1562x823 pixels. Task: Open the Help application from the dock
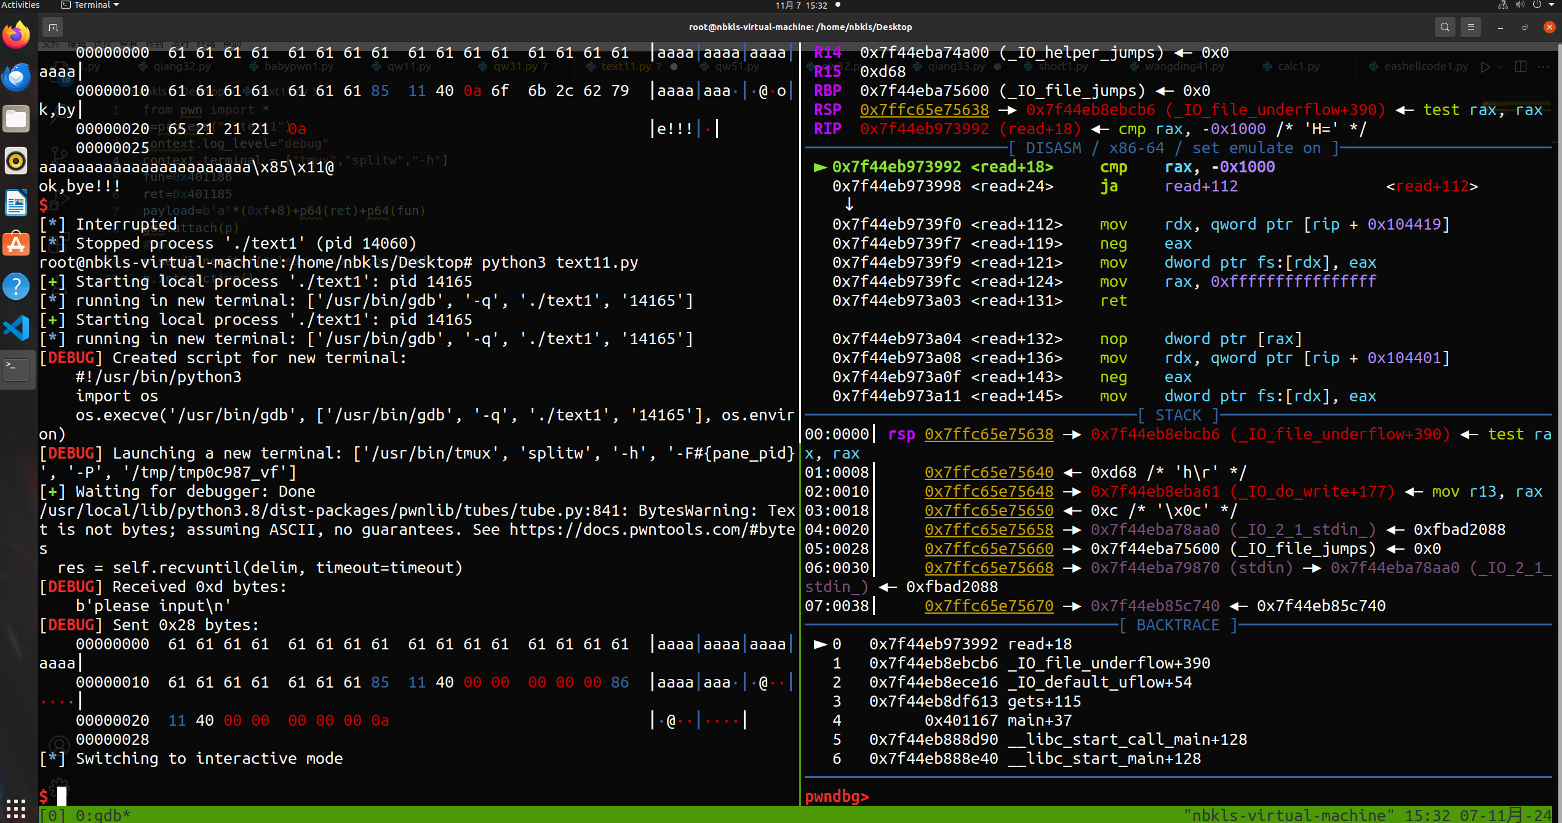16,286
